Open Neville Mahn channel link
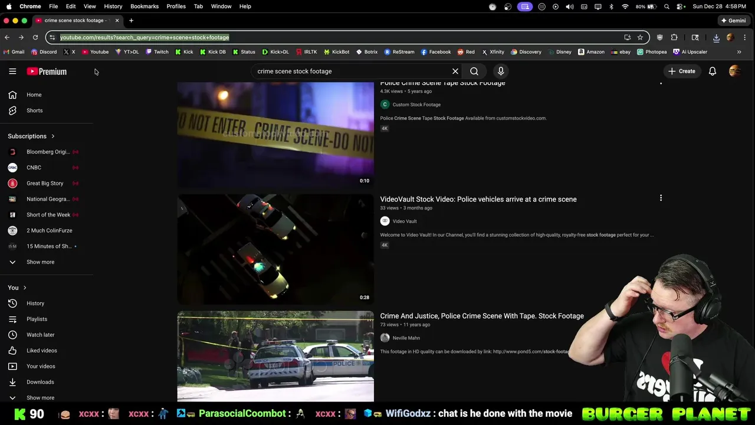Viewport: 755px width, 425px height. tap(406, 338)
